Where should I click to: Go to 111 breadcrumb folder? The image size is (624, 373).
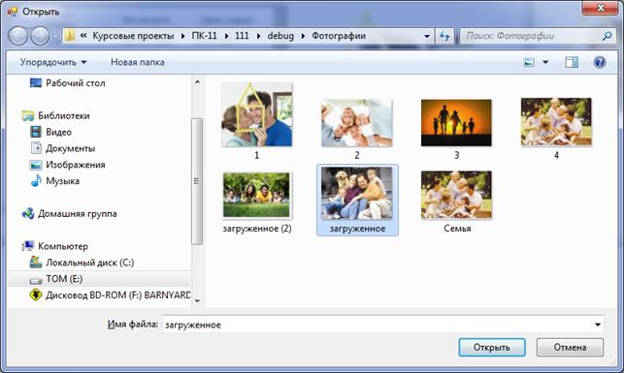[242, 36]
